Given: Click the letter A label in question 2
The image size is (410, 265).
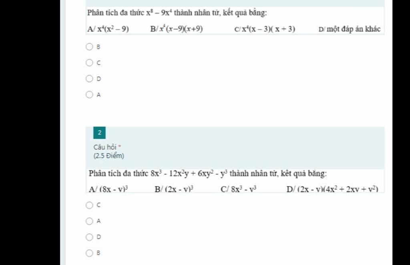Looking at the screenshot, I should pos(98,221).
